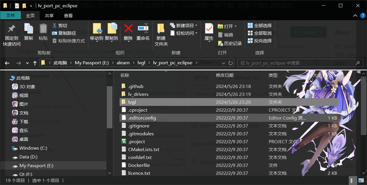Cut the selection with 剪切
The width and height of the screenshot is (367, 185).
pyautogui.click(x=60, y=26)
